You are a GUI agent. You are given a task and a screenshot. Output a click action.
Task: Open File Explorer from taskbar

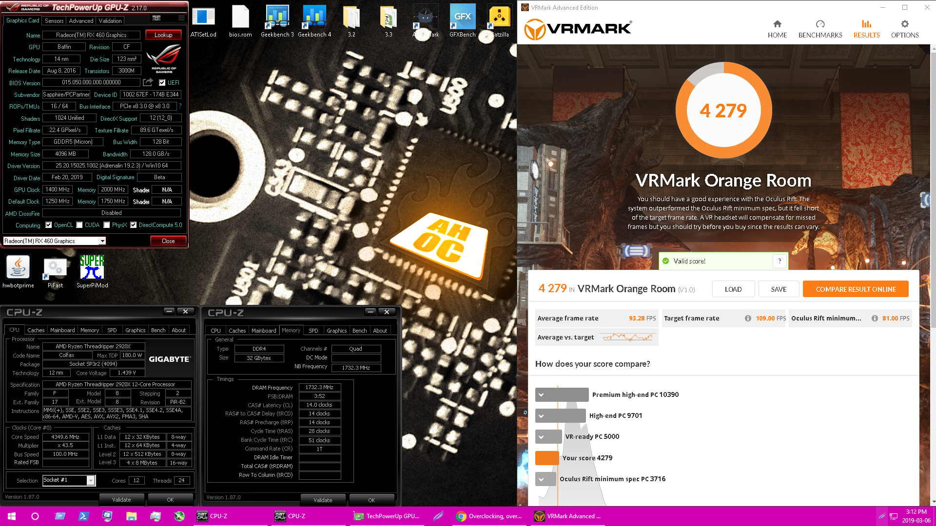coord(131,516)
